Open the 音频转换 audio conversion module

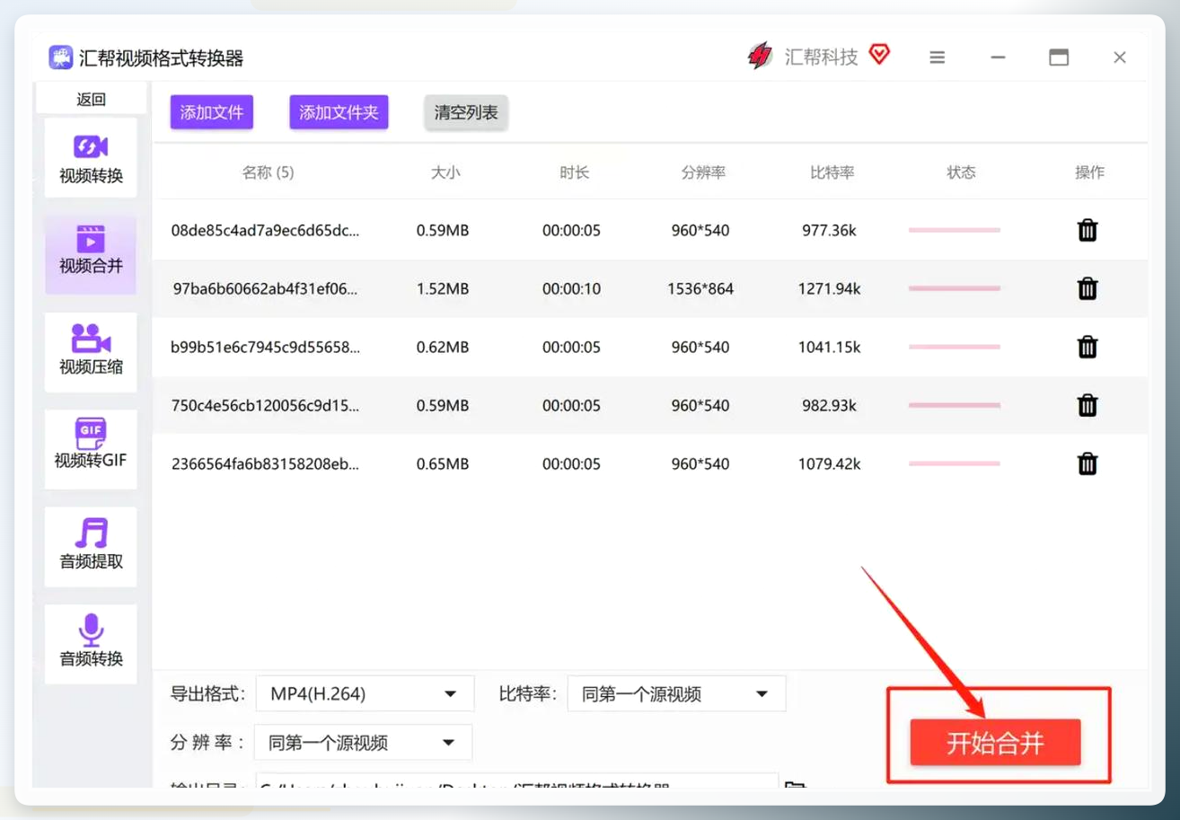click(x=91, y=644)
